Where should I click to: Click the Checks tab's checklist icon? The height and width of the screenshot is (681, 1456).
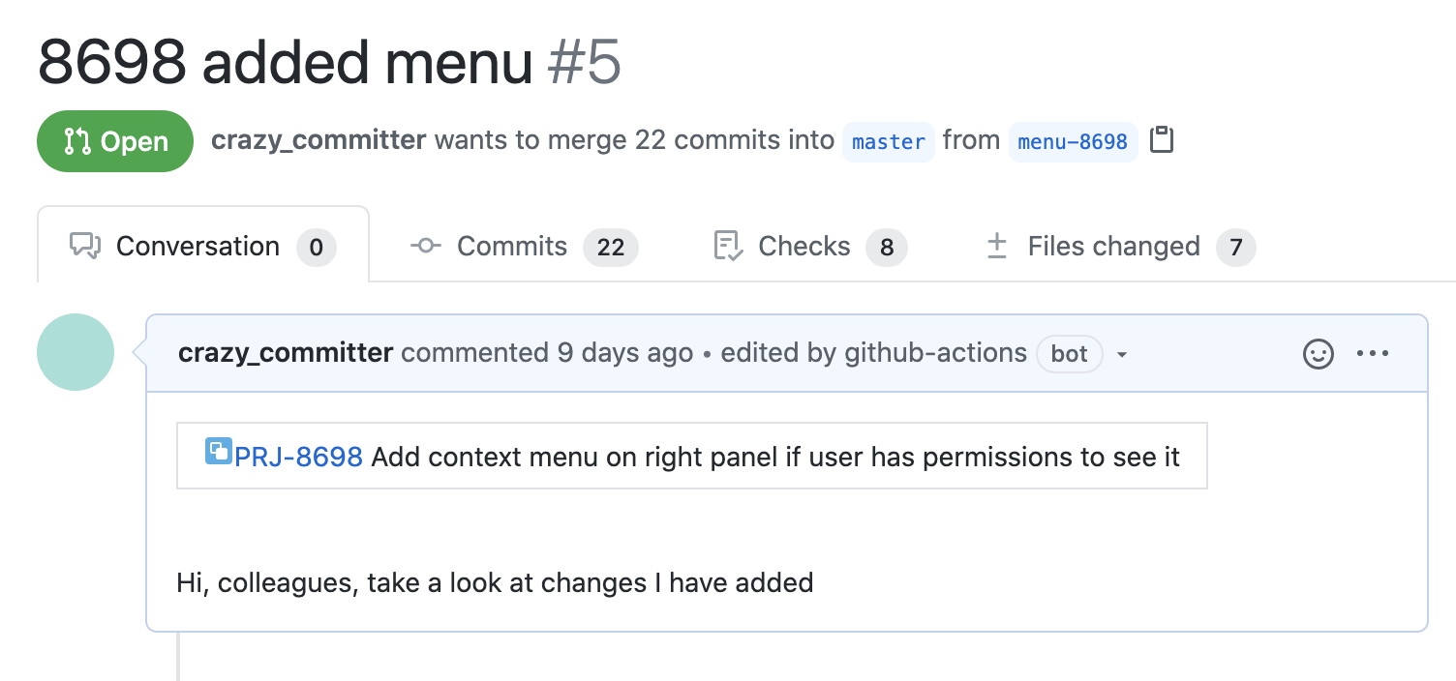728,247
